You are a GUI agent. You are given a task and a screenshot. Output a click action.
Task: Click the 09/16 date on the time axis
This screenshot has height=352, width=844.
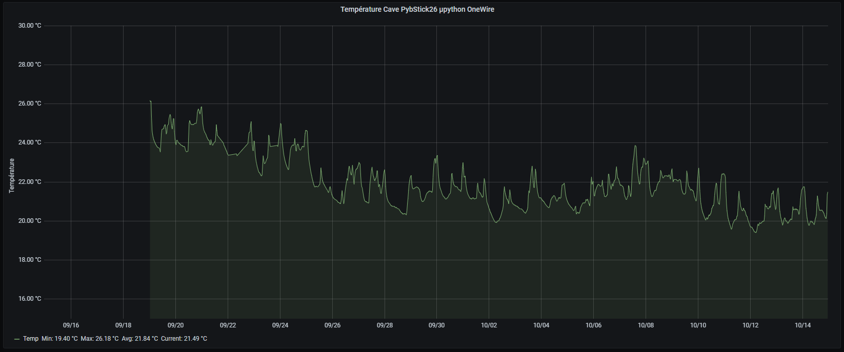[x=71, y=325]
